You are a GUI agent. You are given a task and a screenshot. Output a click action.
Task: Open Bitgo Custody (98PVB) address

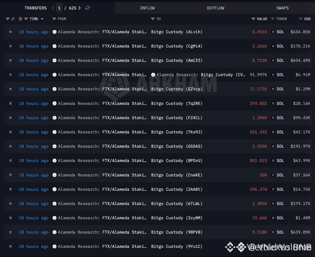177,232
